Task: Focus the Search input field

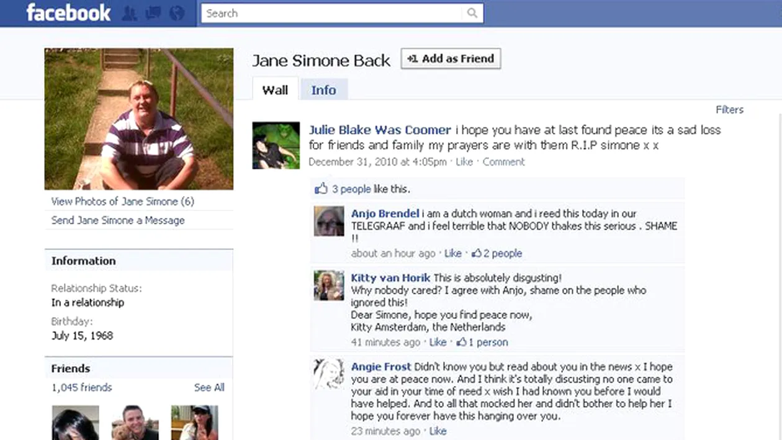Action: [334, 13]
